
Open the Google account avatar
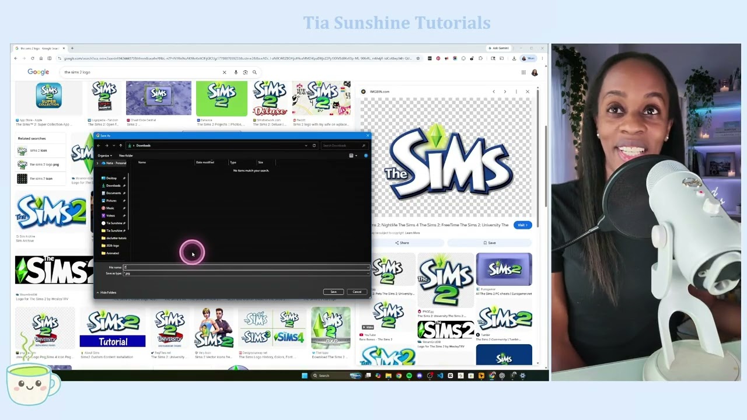535,72
